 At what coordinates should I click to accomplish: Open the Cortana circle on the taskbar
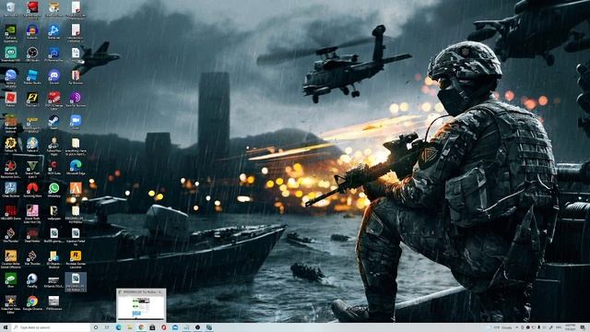(x=96, y=327)
